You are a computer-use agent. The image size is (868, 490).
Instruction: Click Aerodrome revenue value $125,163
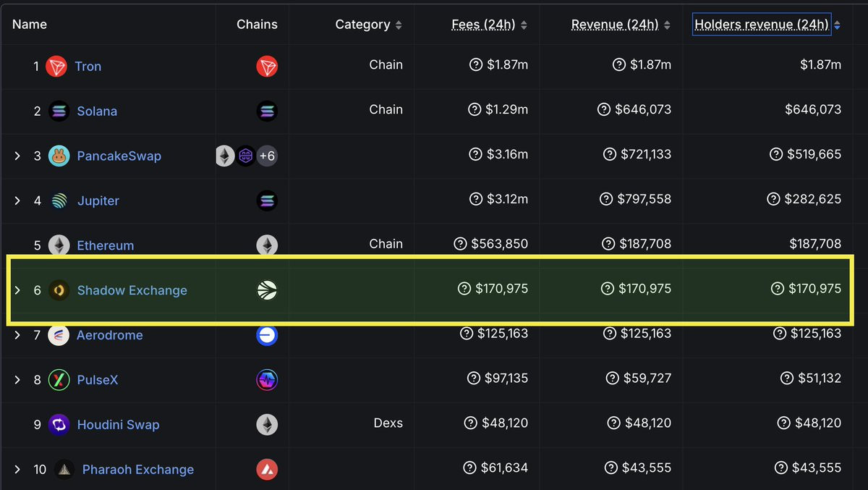646,334
